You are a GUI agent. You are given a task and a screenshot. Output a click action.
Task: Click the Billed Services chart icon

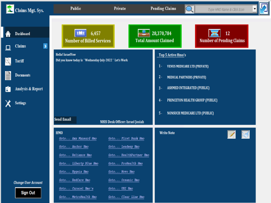pyautogui.click(x=81, y=33)
